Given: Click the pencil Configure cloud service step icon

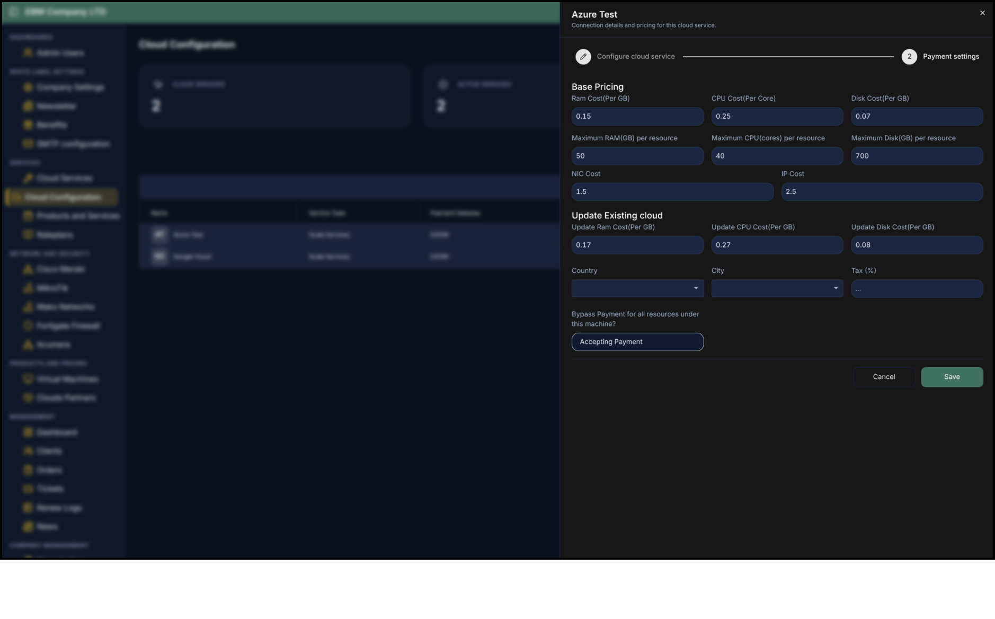Looking at the screenshot, I should (583, 57).
